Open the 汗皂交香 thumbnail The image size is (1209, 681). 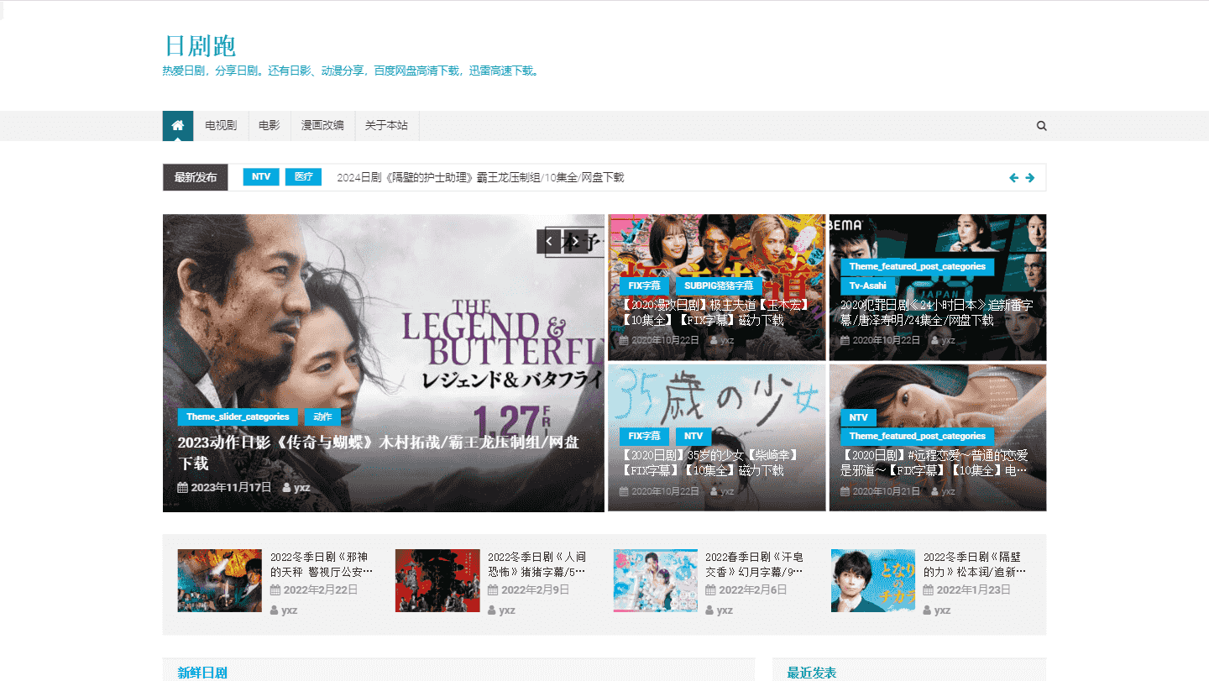tap(656, 580)
